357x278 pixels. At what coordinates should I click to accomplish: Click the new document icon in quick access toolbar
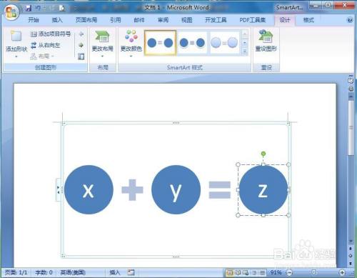pos(62,8)
